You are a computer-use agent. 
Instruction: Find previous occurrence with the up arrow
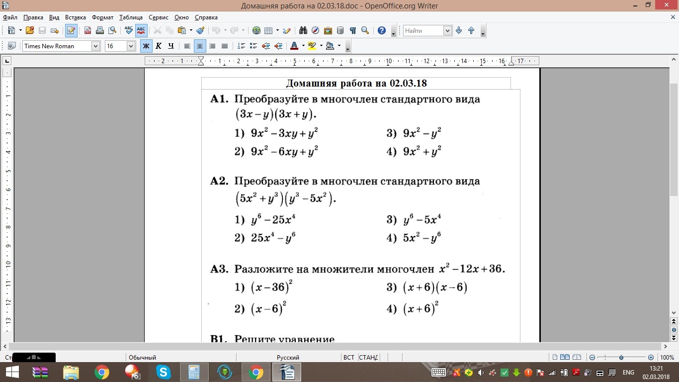coord(471,30)
